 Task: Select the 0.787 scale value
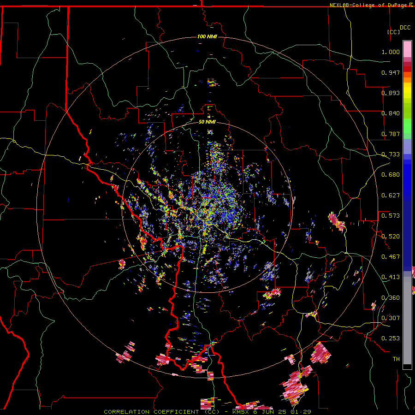click(x=391, y=134)
